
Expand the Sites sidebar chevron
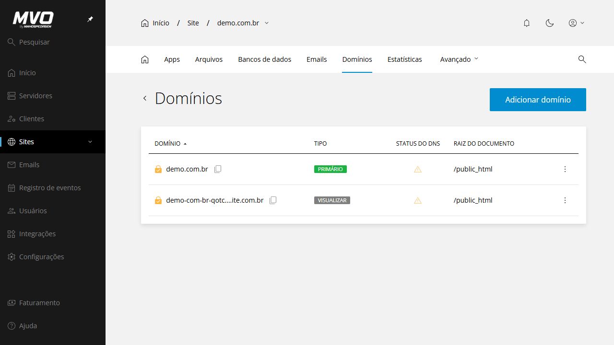pos(90,142)
